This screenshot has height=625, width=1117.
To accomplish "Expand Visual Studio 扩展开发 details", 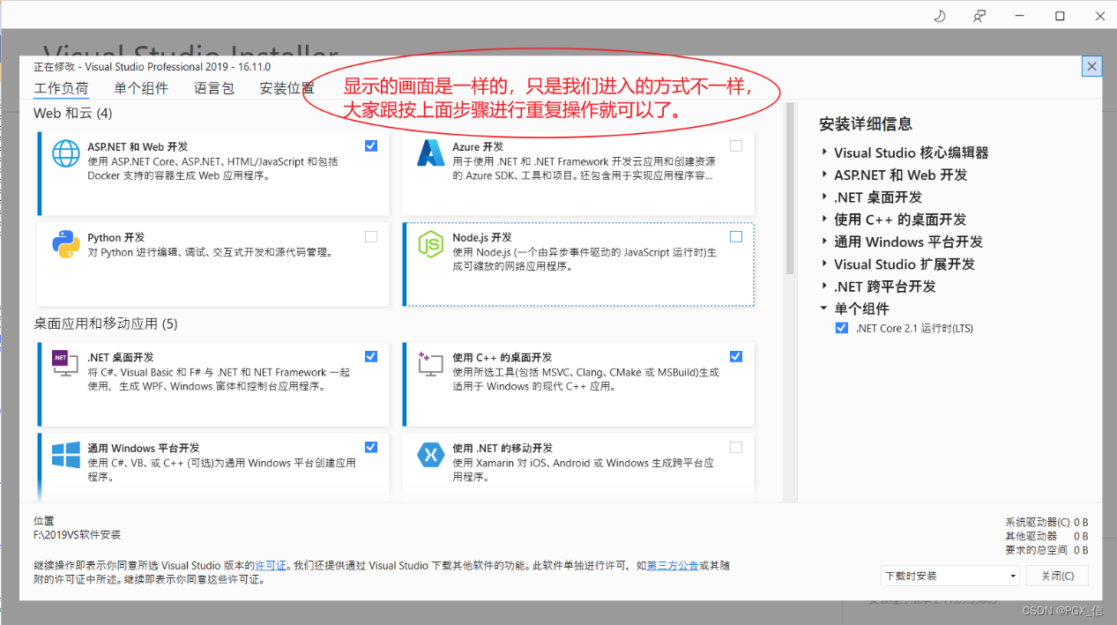I will [824, 264].
